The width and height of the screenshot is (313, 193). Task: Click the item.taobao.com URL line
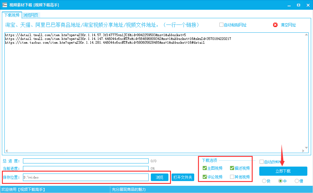[105, 42]
